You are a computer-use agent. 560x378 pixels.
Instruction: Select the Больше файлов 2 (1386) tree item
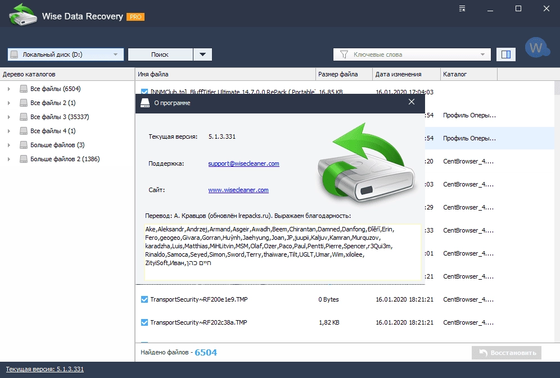[x=65, y=159]
